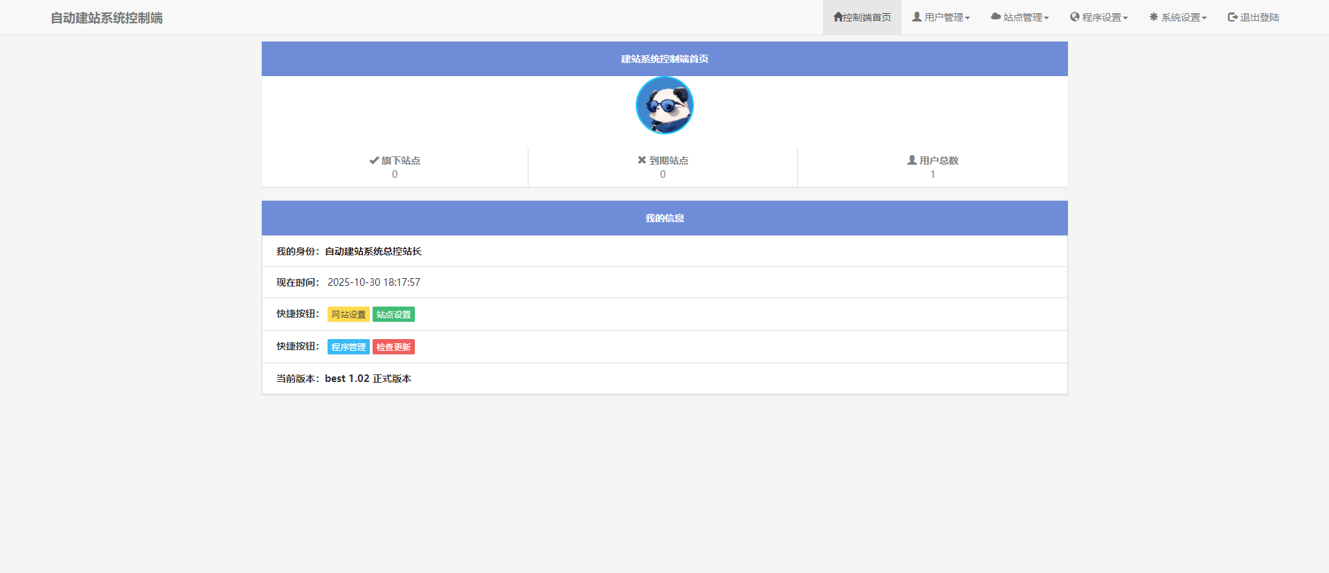This screenshot has height=573, width=1329.
Task: Click the home icon in navbar
Action: pyautogui.click(x=838, y=17)
